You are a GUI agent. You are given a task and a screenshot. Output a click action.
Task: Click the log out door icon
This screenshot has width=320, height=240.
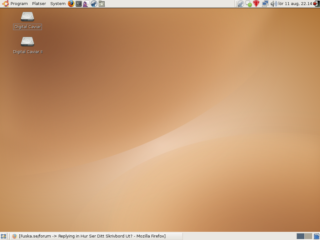pyautogui.click(x=316, y=4)
